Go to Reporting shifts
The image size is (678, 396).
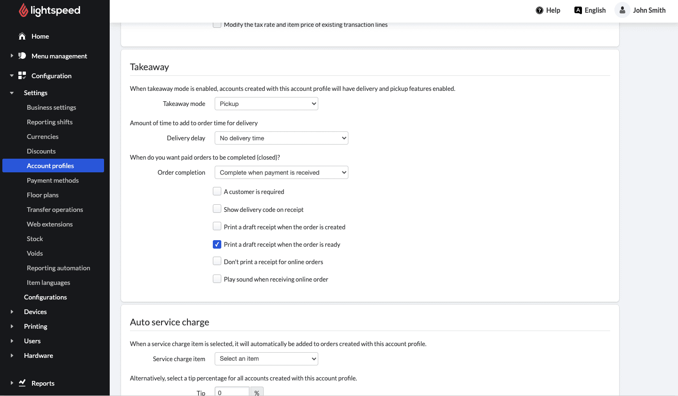(49, 122)
